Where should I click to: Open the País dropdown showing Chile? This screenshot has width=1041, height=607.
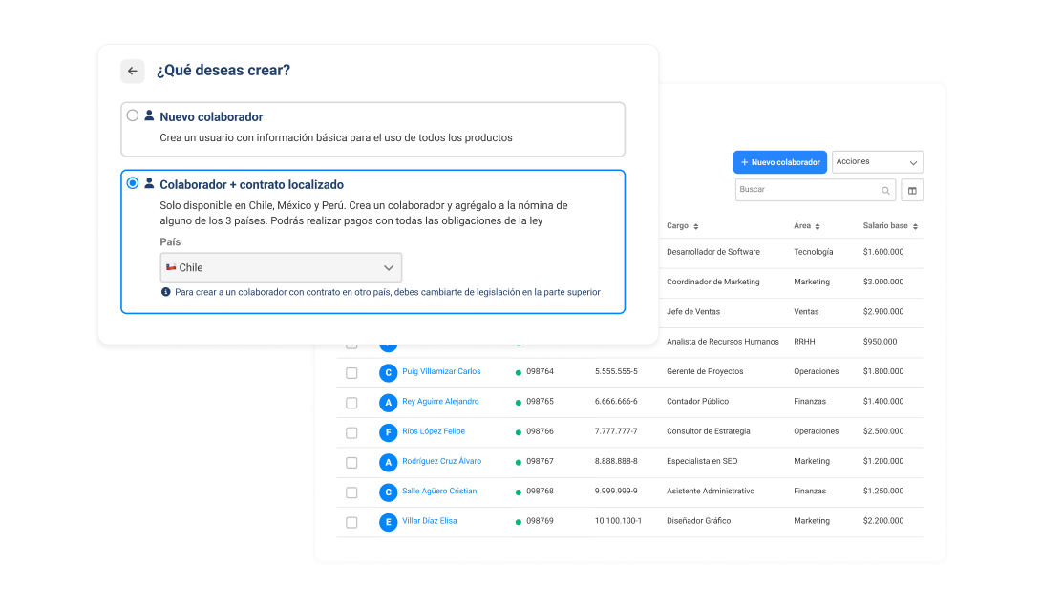(x=281, y=267)
